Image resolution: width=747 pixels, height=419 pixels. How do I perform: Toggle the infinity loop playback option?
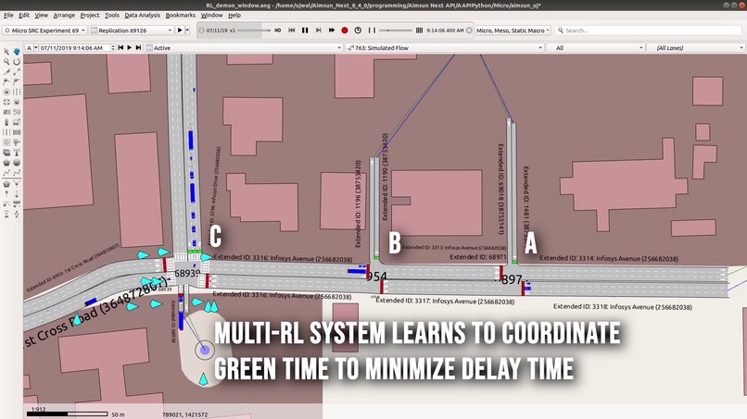click(x=278, y=30)
